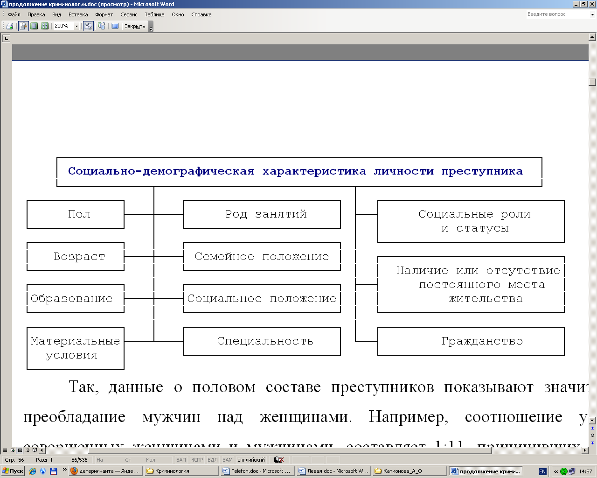Expand hidden system tray icons
This screenshot has width=597, height=478.
click(x=555, y=471)
